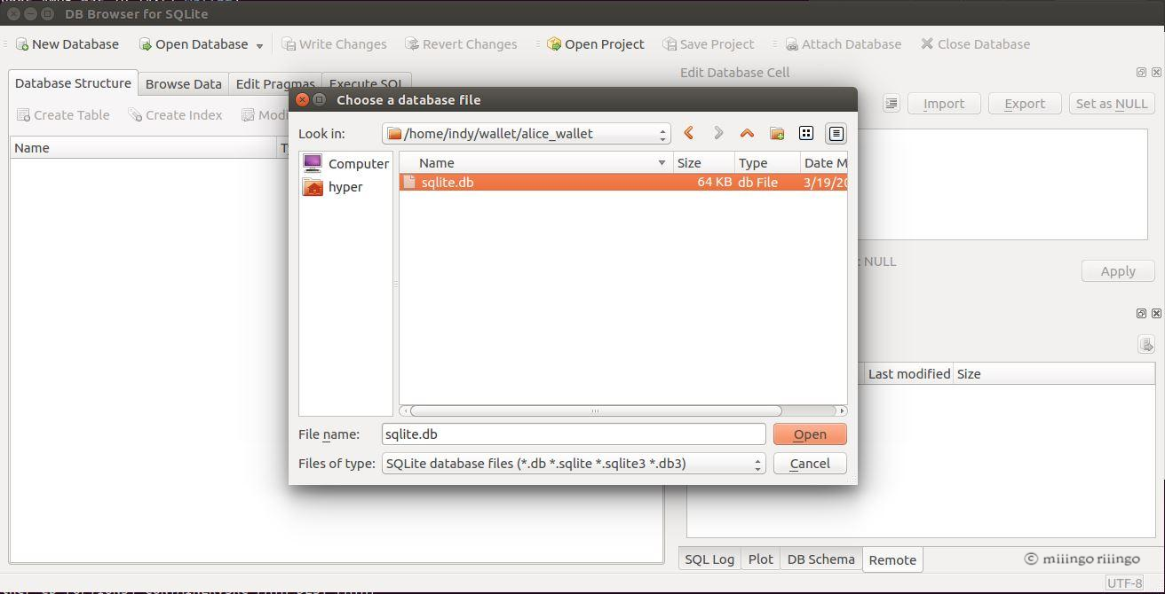Screen dimensions: 1165x594
Task: Create a new folder in the file dialog
Action: [x=777, y=133]
